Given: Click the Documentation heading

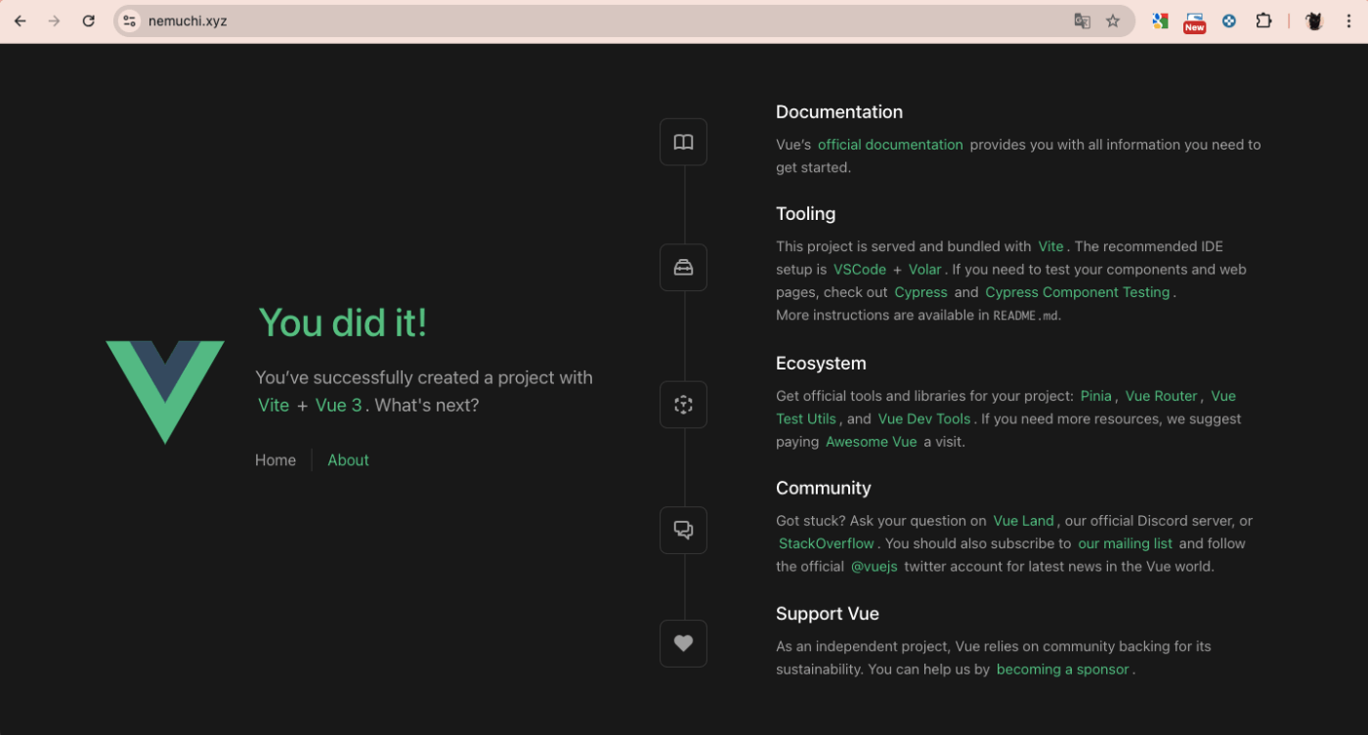Looking at the screenshot, I should 839,112.
